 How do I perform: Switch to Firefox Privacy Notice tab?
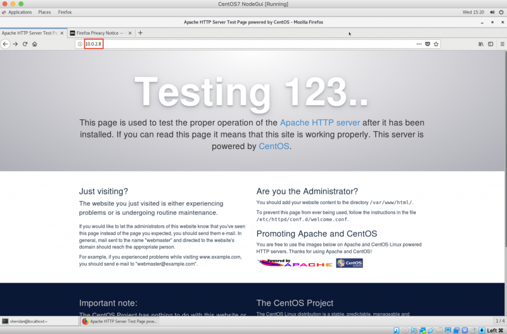coord(101,33)
